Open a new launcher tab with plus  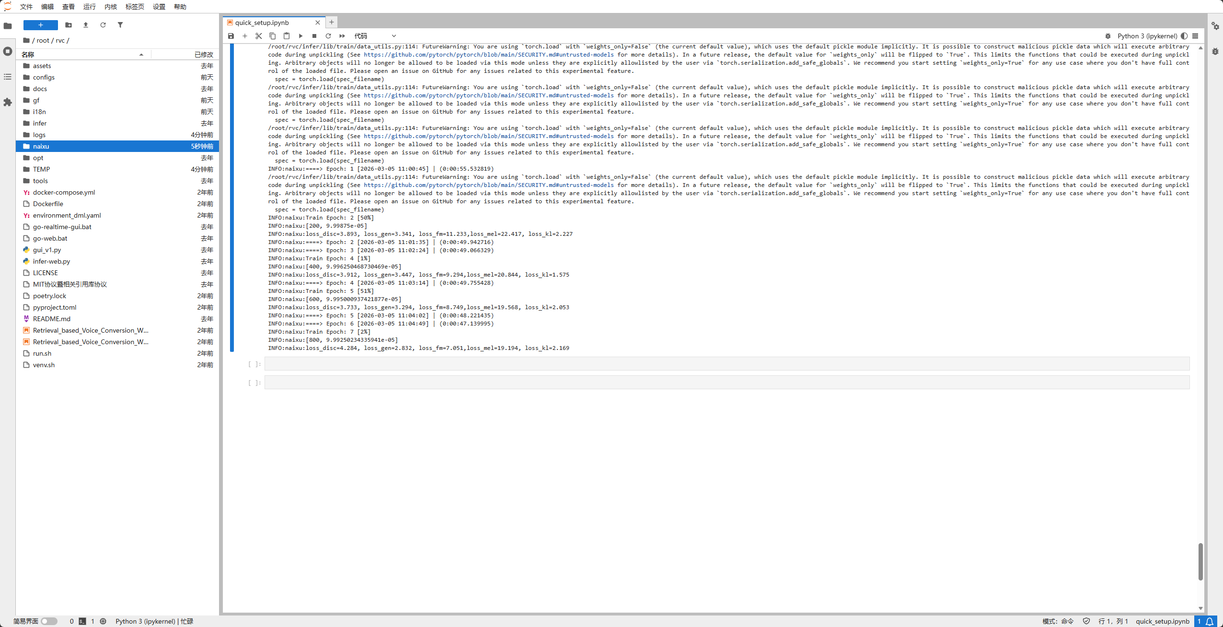[x=332, y=22]
